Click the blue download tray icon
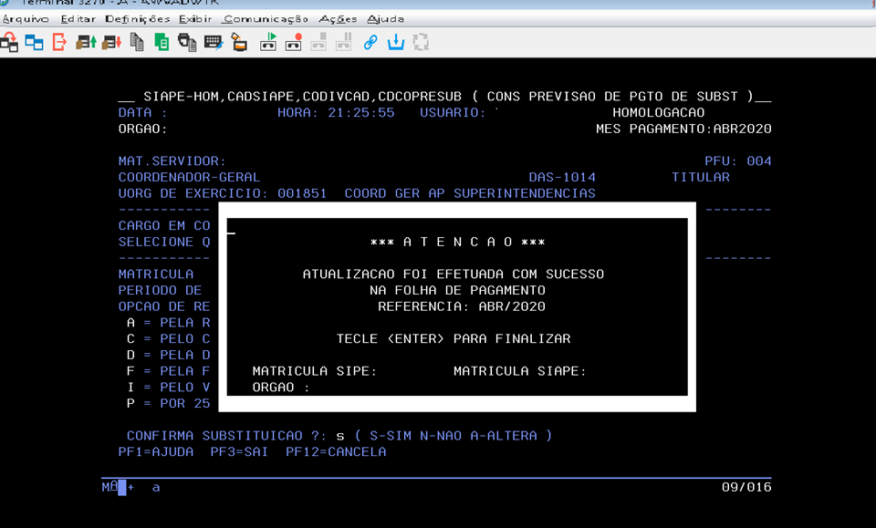The height and width of the screenshot is (528, 876). click(396, 41)
